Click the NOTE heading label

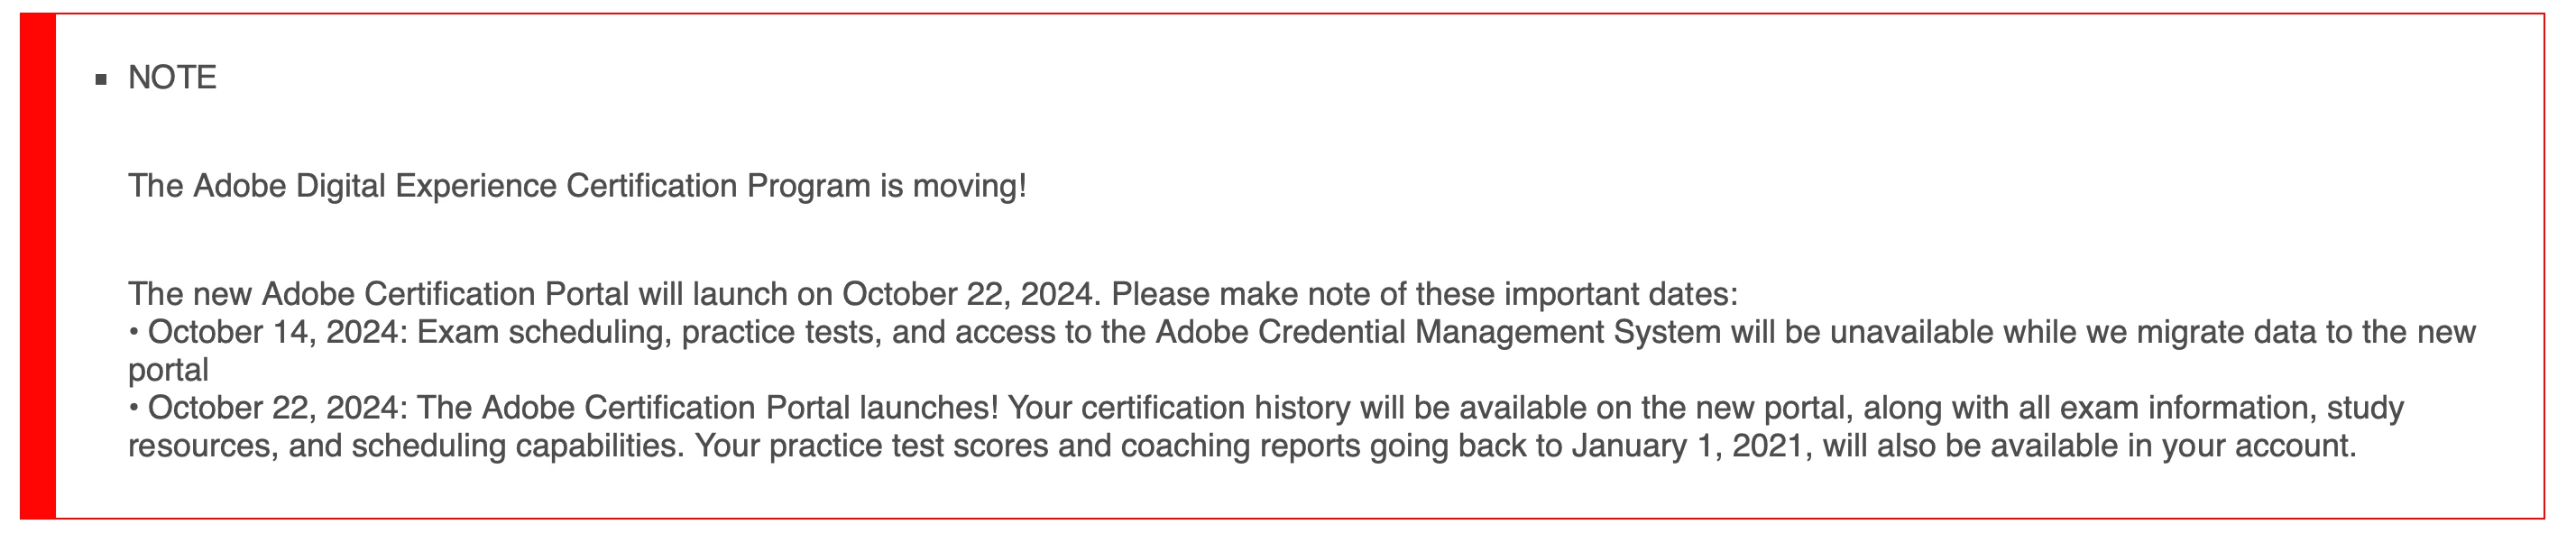(172, 78)
